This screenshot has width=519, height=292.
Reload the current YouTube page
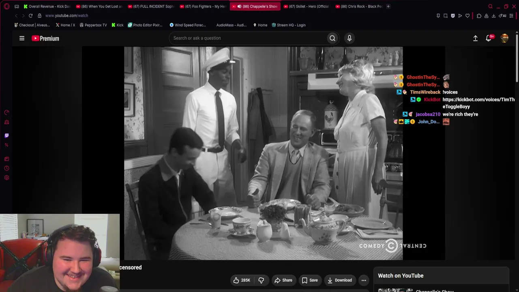coord(30,15)
